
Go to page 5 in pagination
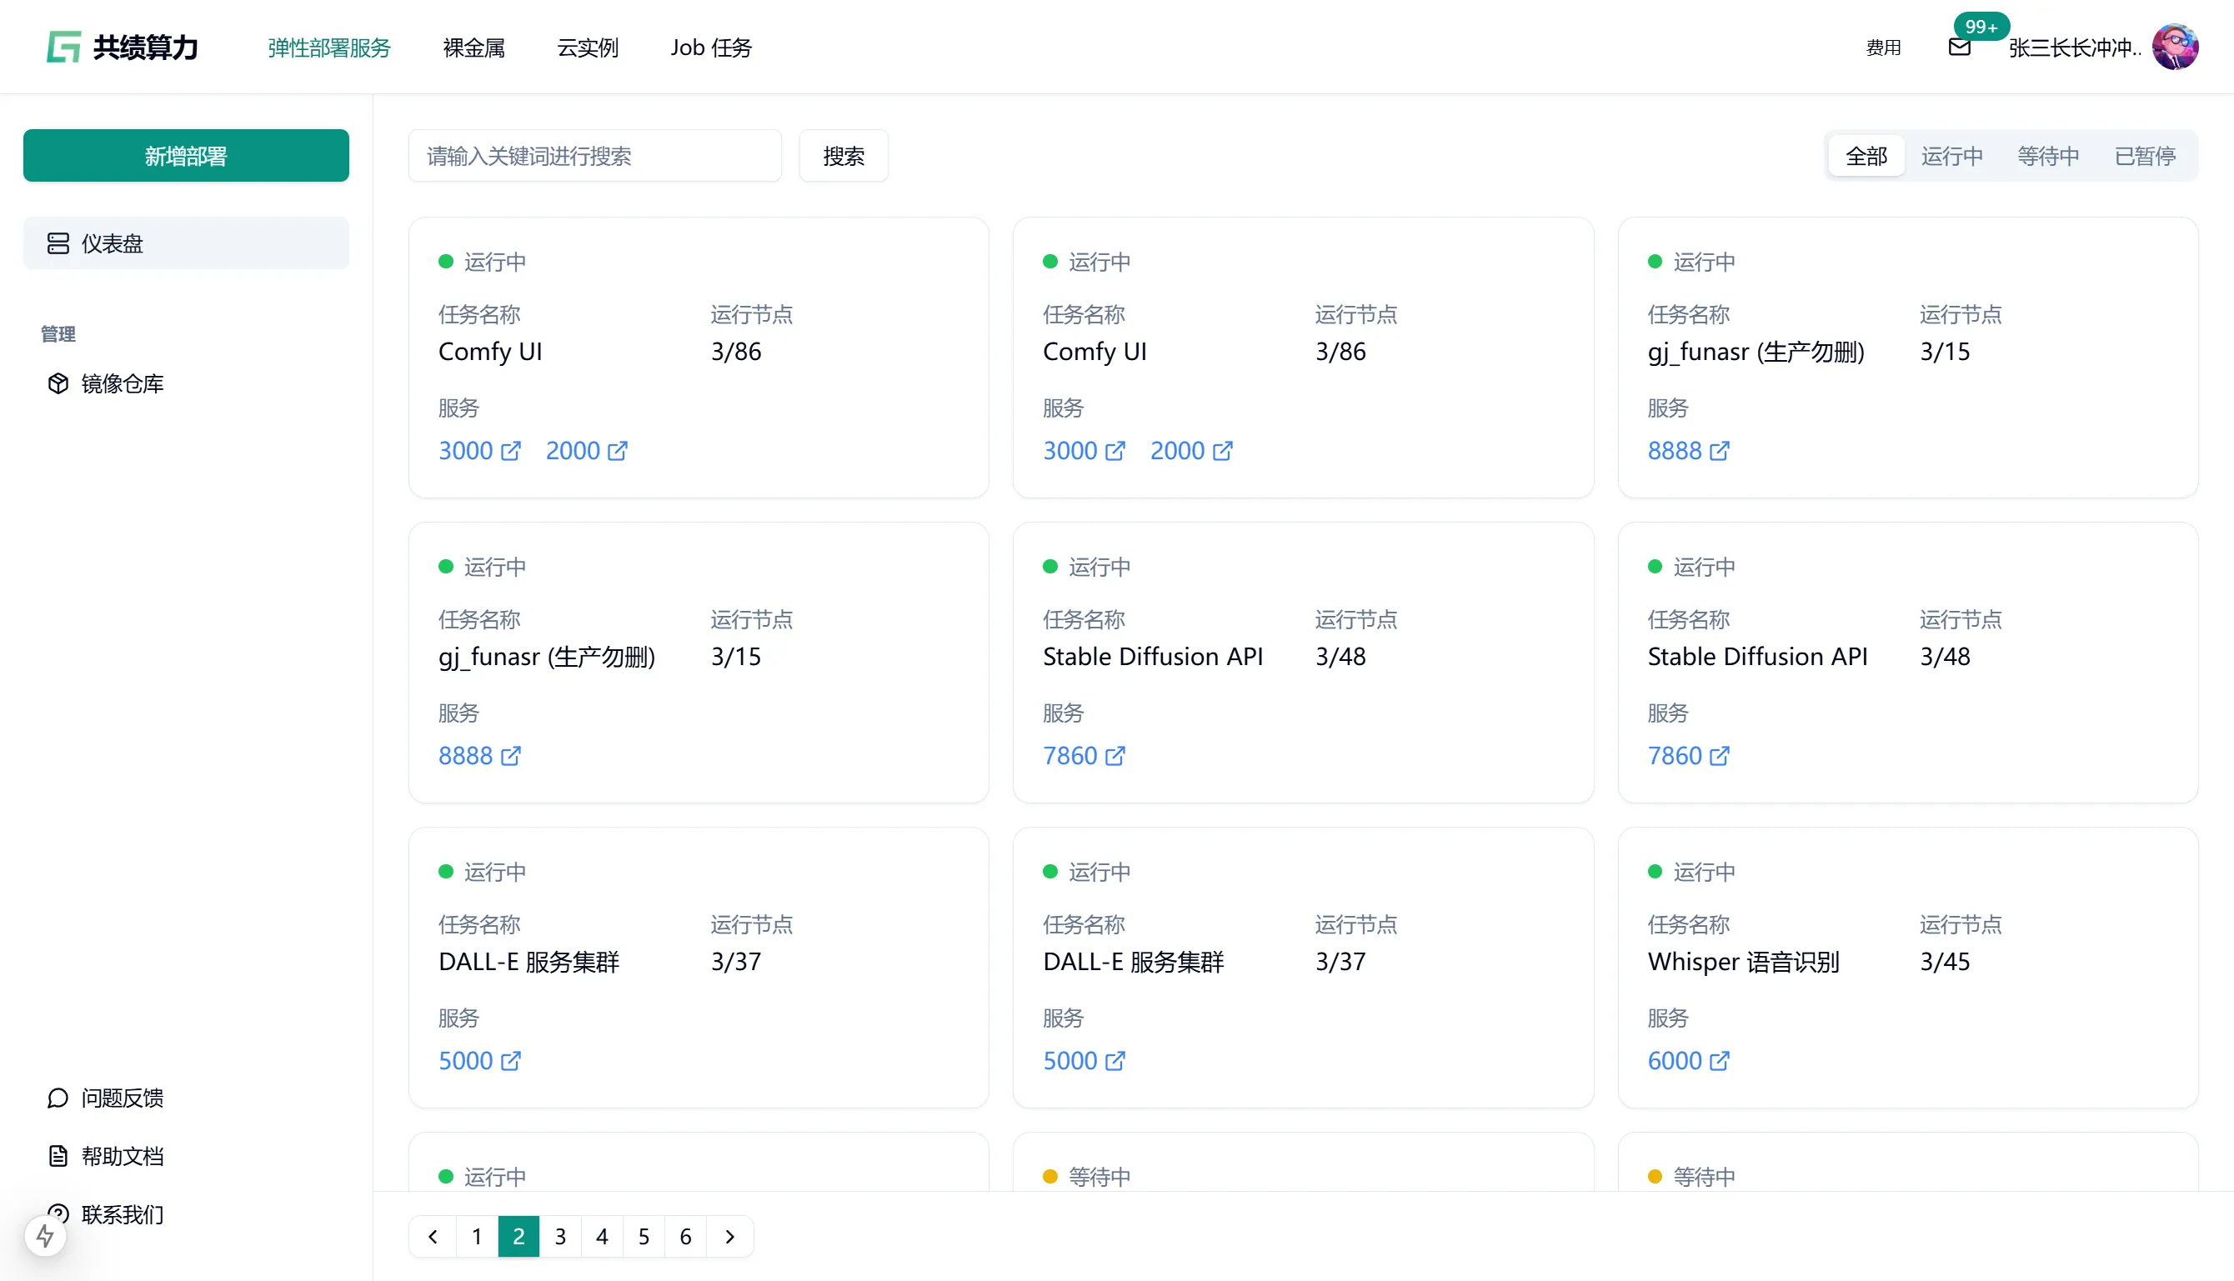pos(644,1236)
